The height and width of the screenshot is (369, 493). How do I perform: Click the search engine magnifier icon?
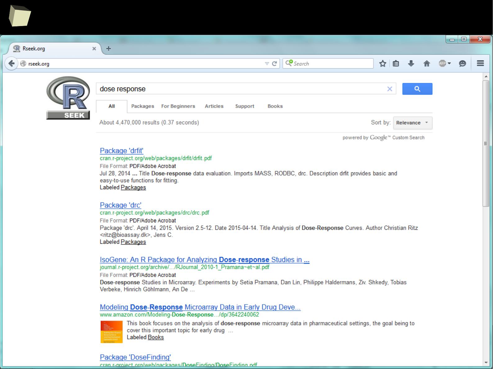289,63
